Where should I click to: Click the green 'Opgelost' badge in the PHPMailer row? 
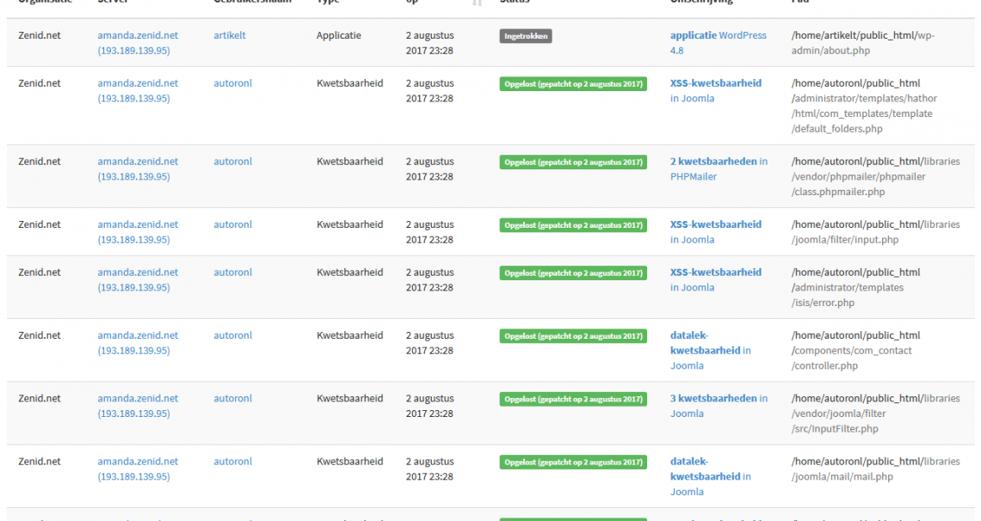click(573, 162)
